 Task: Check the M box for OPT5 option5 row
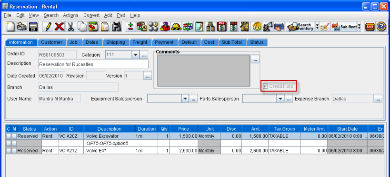[x=14, y=143]
